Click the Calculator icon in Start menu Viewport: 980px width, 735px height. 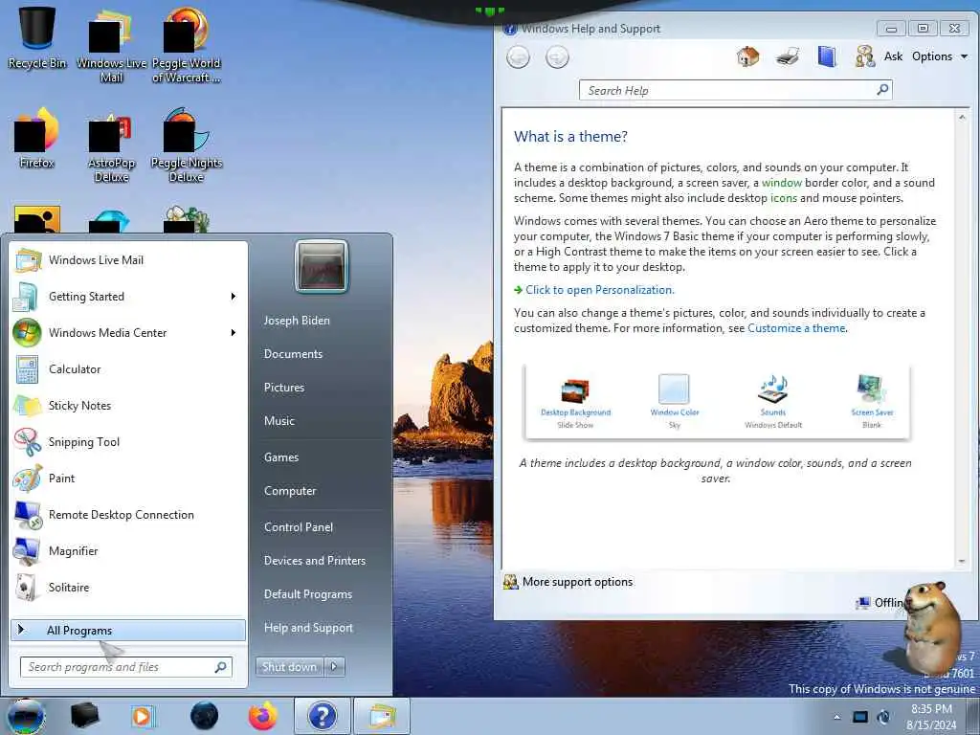coord(28,368)
